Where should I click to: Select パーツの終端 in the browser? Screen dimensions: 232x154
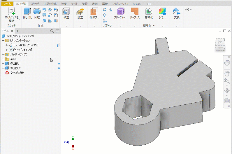point(15,73)
